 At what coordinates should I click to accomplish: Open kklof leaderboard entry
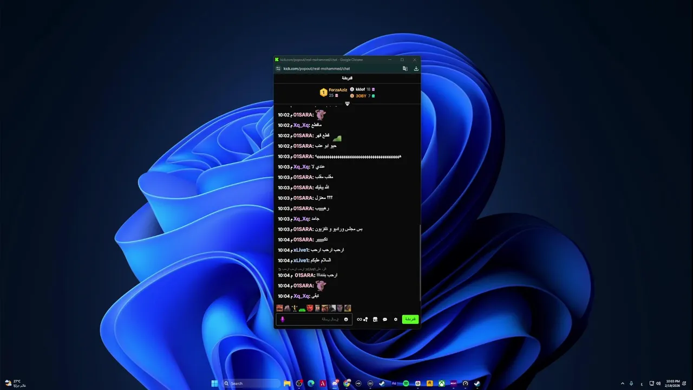(x=362, y=89)
